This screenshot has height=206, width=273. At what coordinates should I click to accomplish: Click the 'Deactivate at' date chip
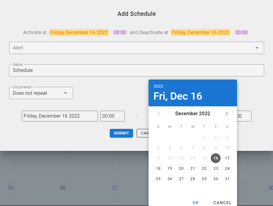(x=201, y=32)
